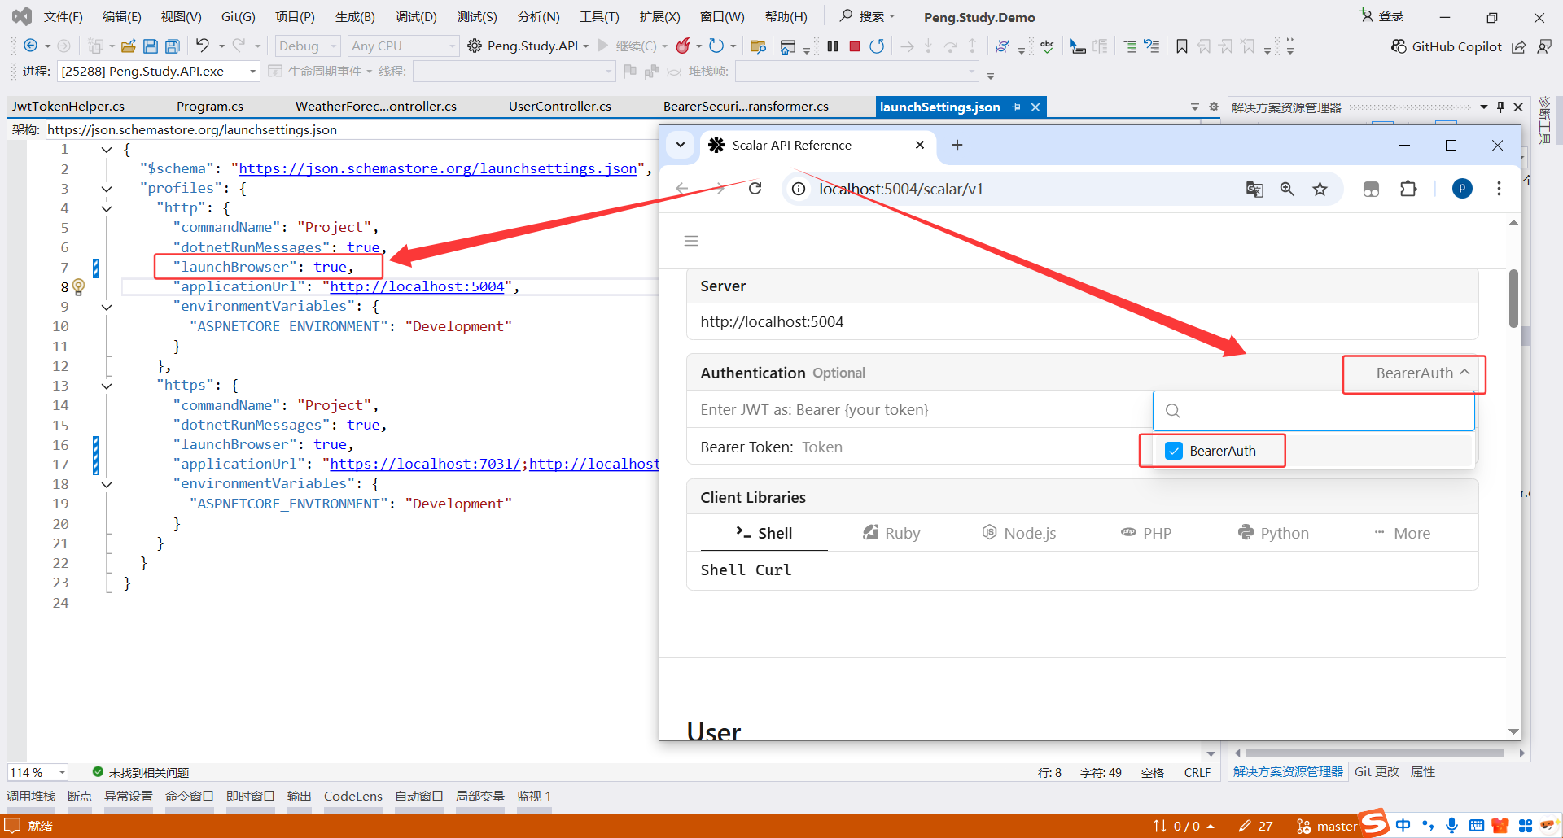
Task: Reload the Scalar API Reference page
Action: tap(755, 189)
